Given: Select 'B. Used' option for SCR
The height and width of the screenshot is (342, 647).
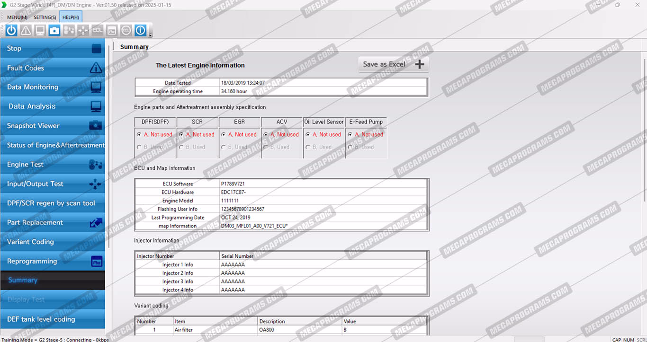Looking at the screenshot, I should pos(181,147).
